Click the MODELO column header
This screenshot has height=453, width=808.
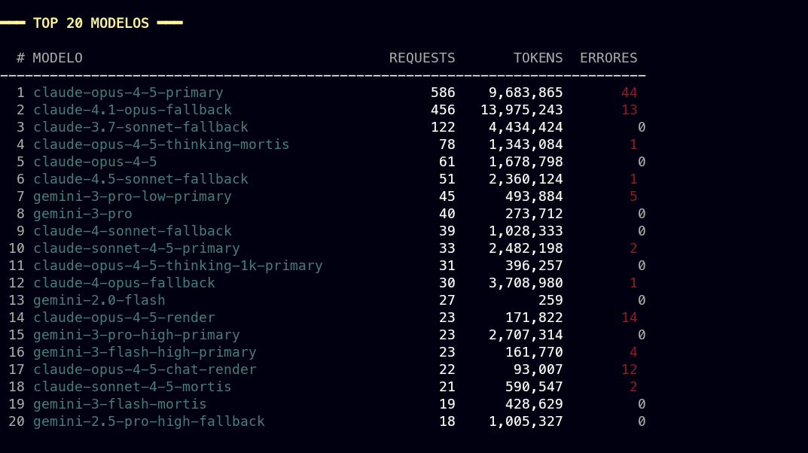(x=57, y=58)
